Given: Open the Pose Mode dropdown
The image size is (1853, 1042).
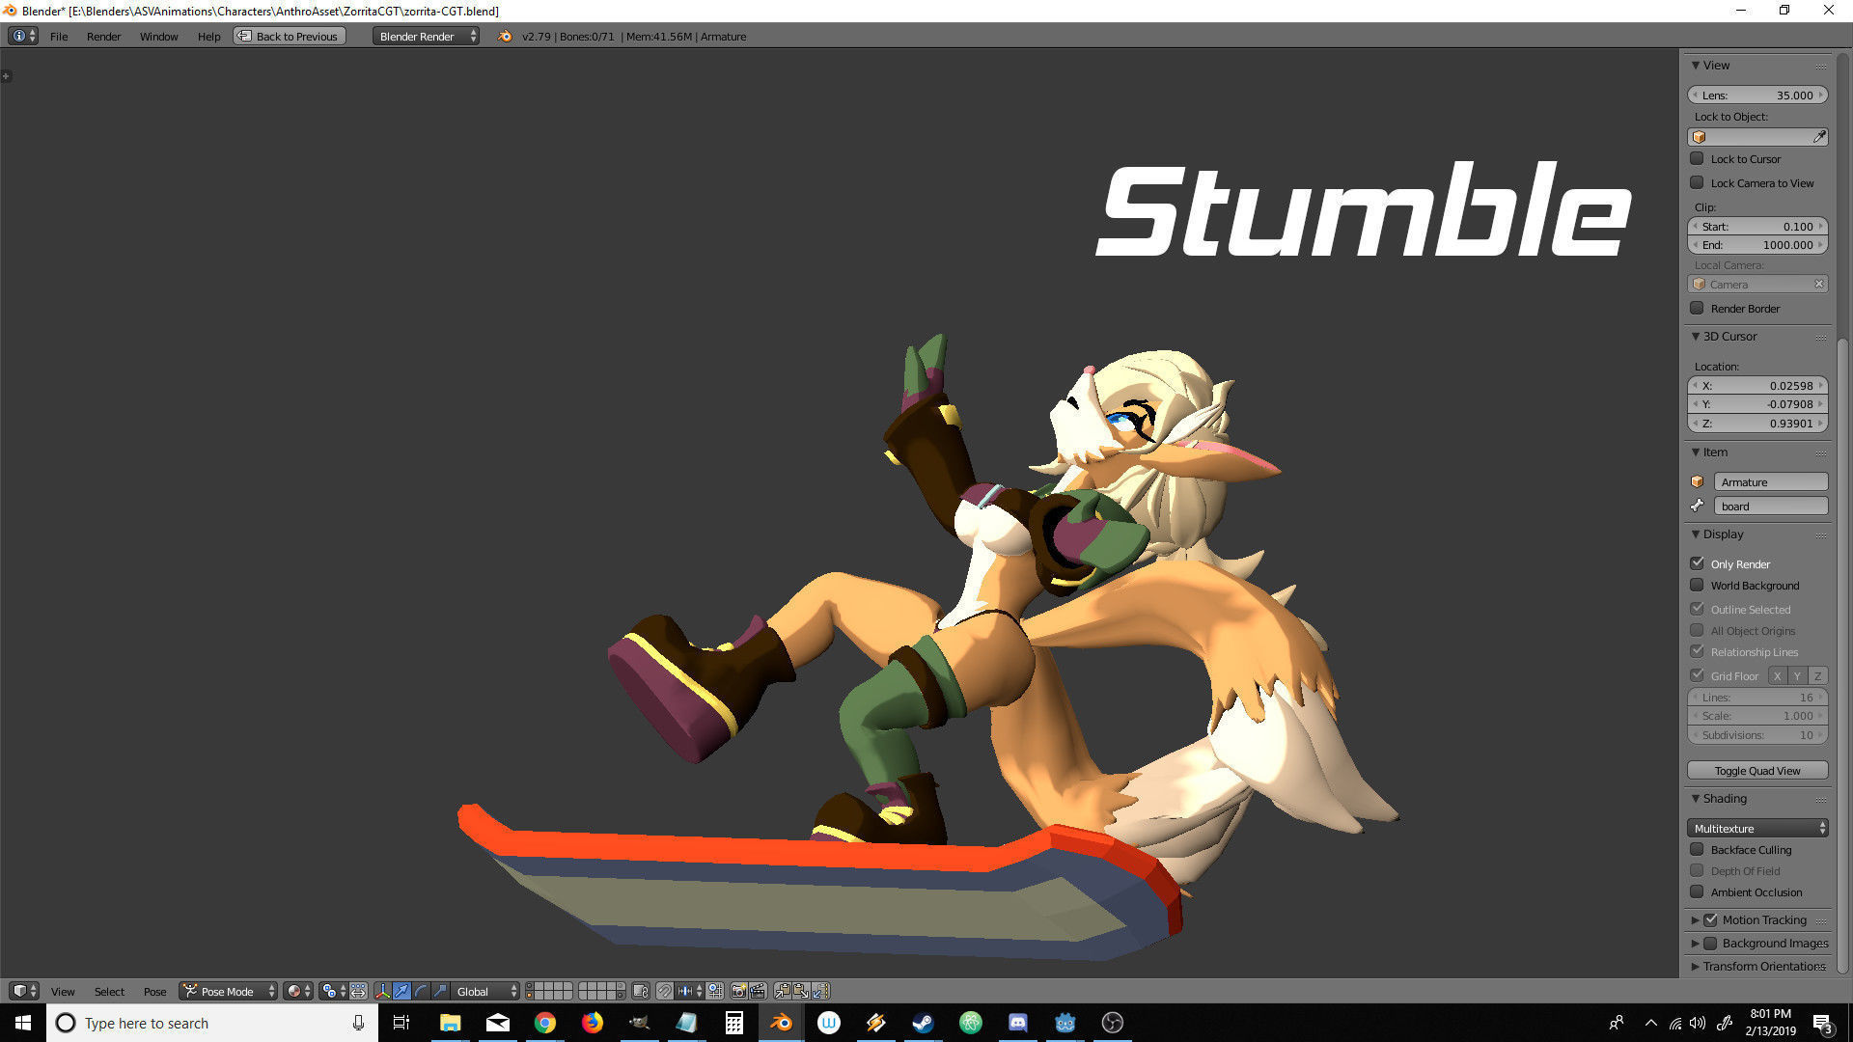Looking at the screenshot, I should 229,991.
